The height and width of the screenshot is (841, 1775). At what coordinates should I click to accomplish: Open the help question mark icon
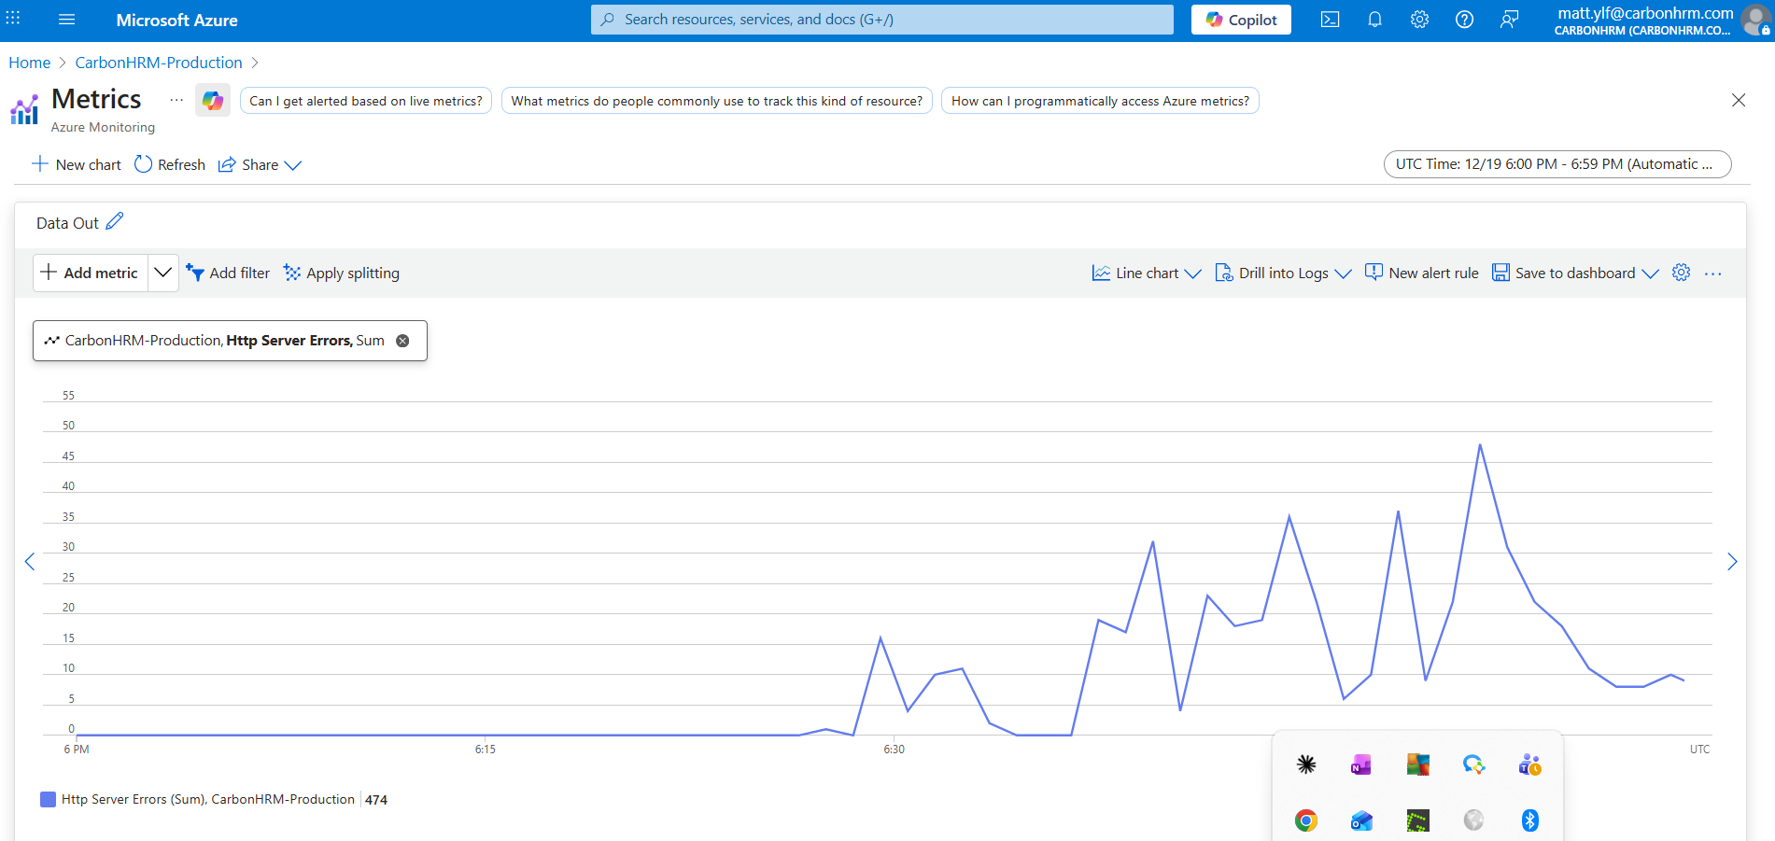(x=1464, y=20)
